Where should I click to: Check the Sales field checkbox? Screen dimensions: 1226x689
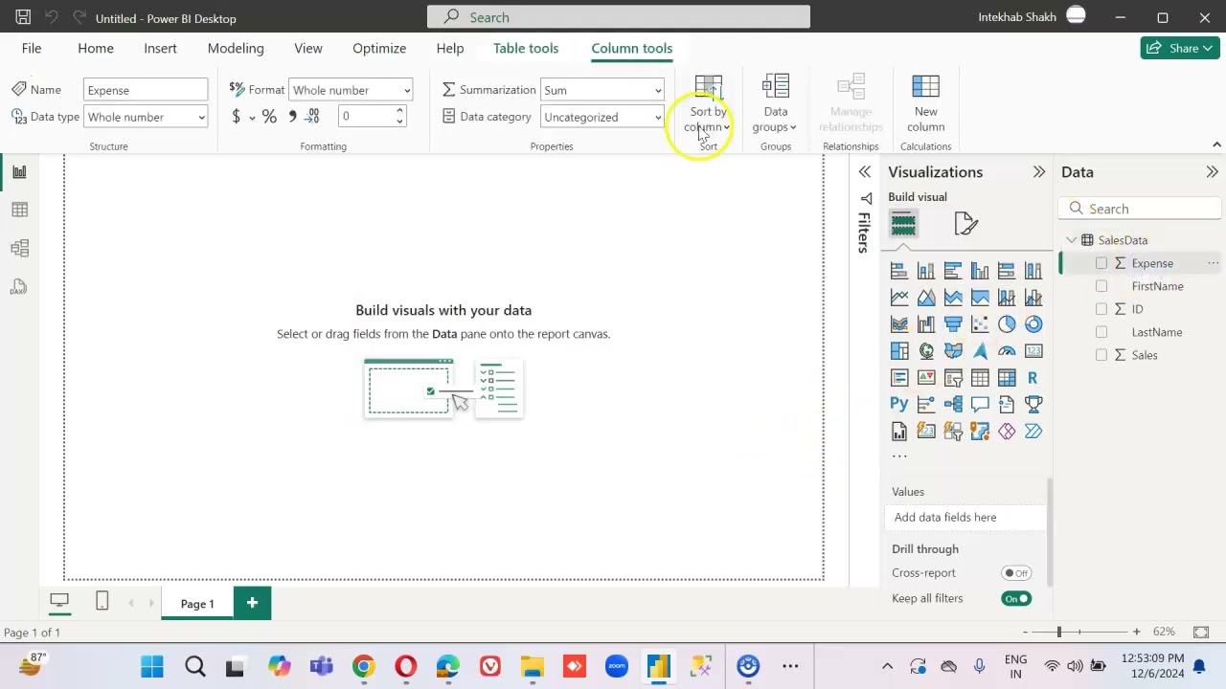tap(1101, 355)
